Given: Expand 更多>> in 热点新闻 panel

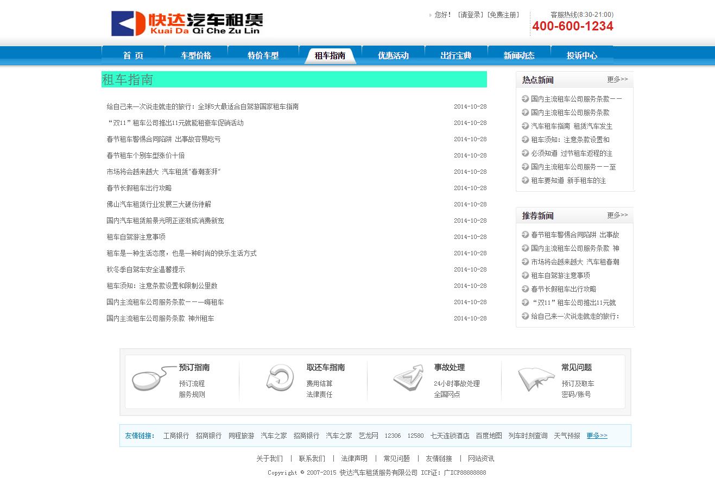Looking at the screenshot, I should [617, 79].
